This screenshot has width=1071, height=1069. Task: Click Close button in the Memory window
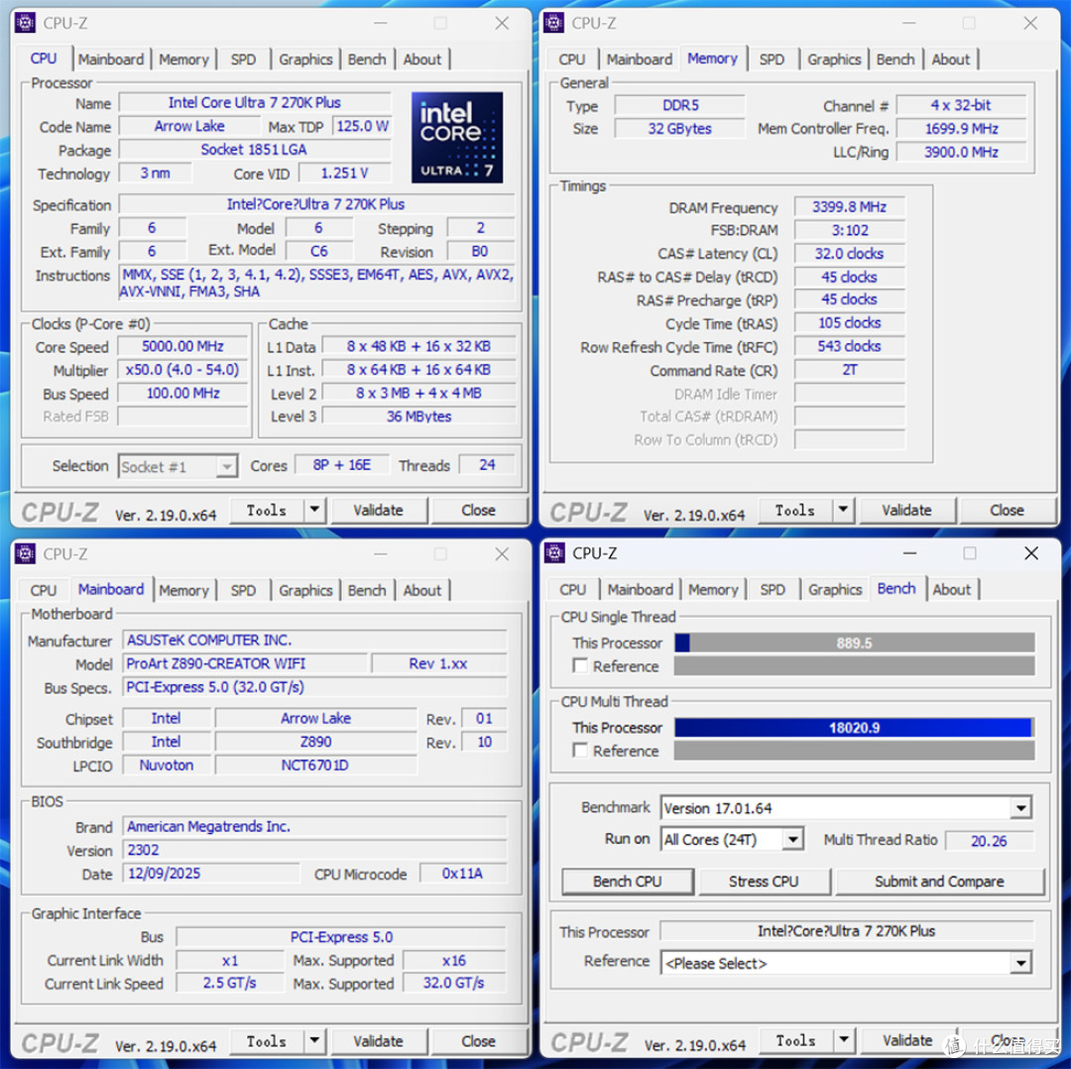(x=1007, y=511)
